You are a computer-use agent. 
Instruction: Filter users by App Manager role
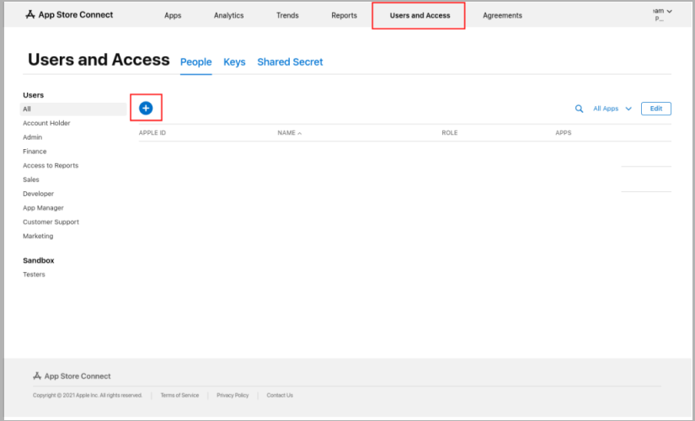coord(43,208)
